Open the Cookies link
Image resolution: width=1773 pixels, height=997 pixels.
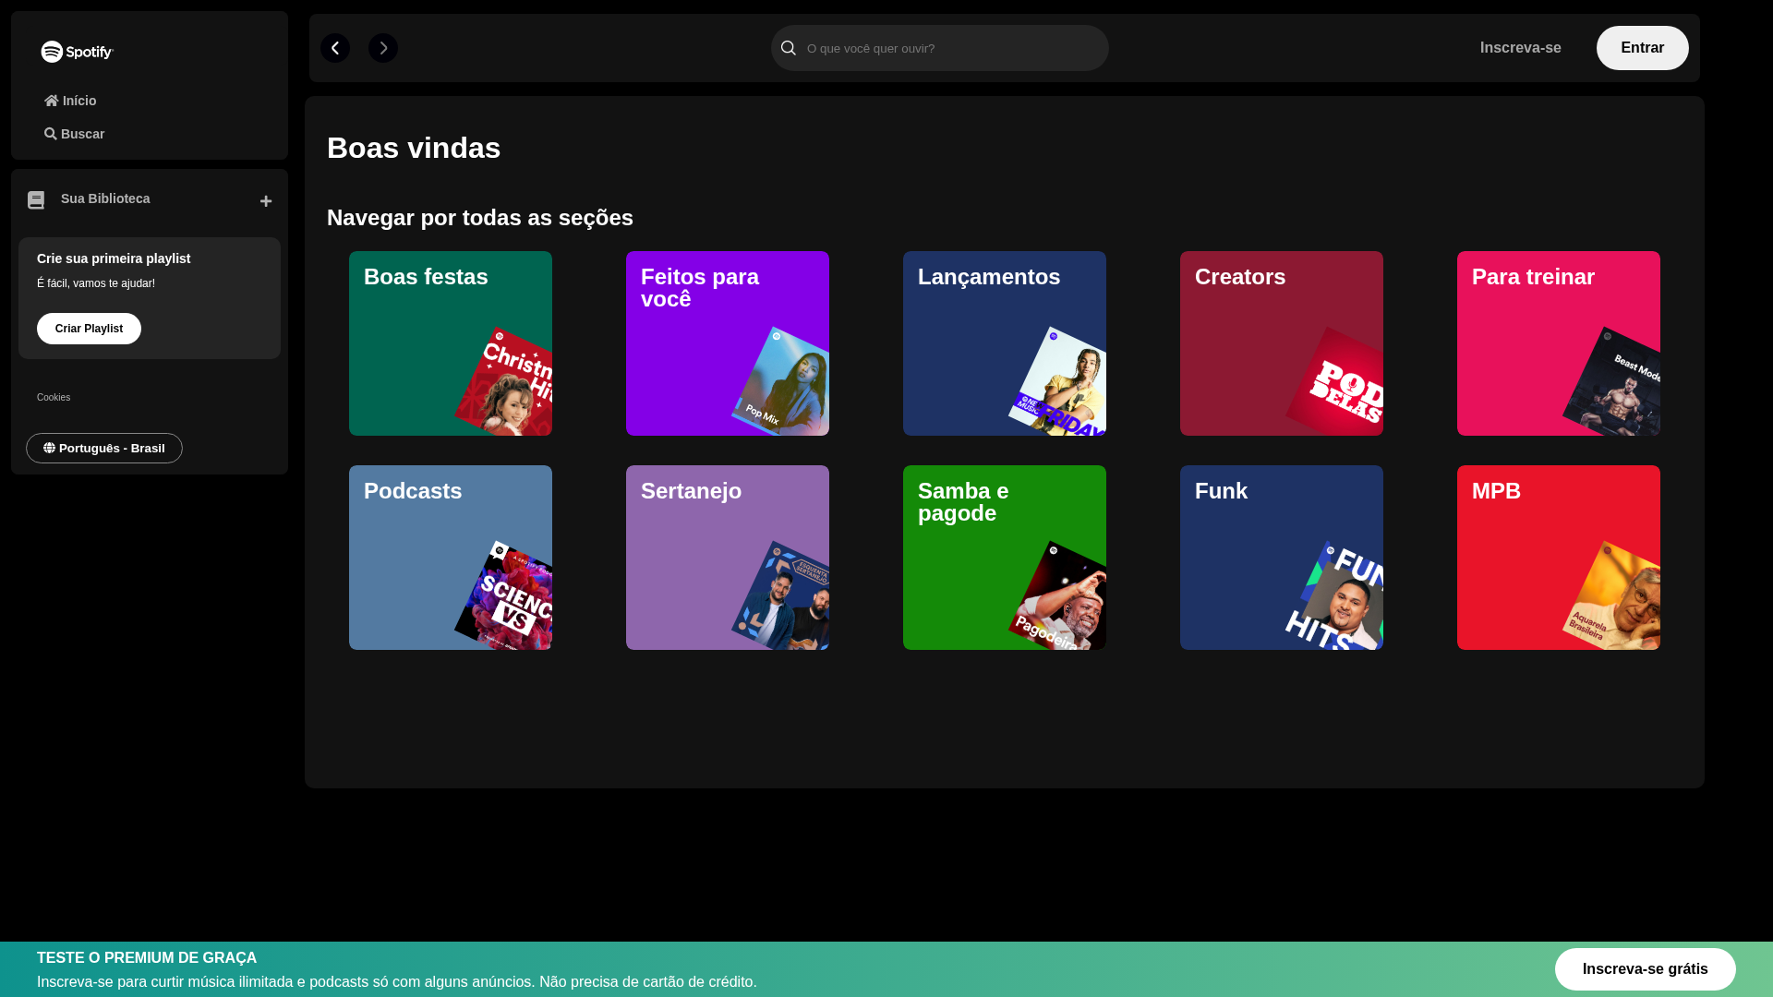coord(54,398)
